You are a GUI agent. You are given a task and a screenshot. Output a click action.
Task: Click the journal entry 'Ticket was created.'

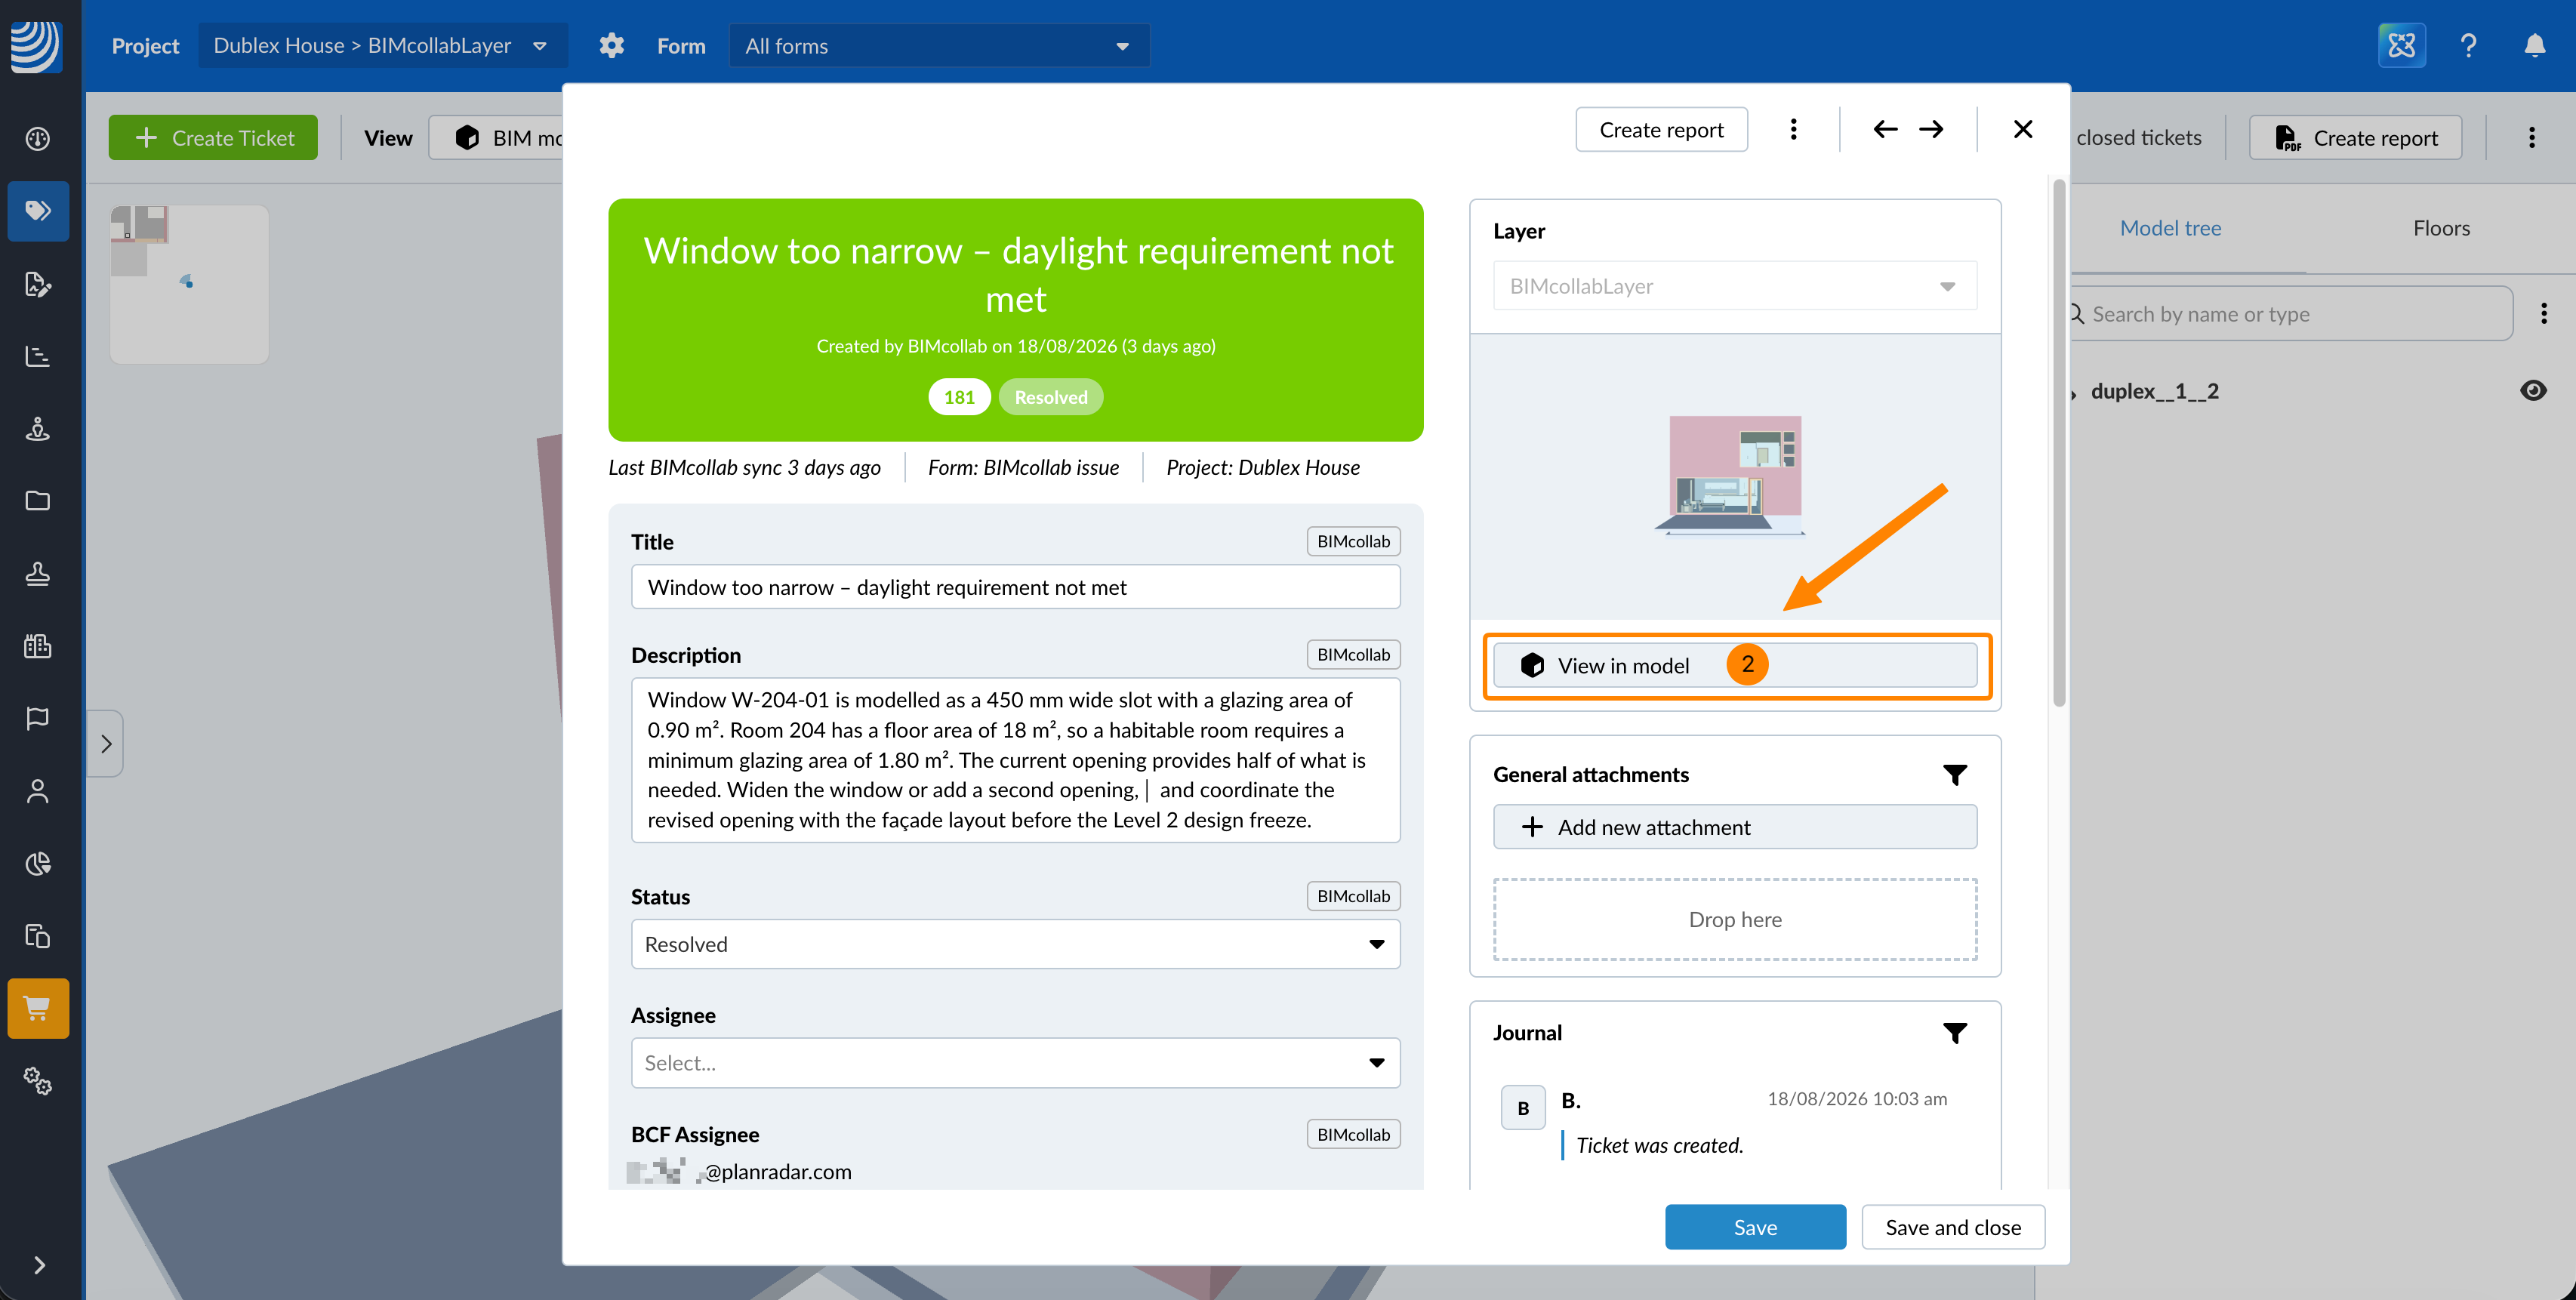coord(1659,1146)
